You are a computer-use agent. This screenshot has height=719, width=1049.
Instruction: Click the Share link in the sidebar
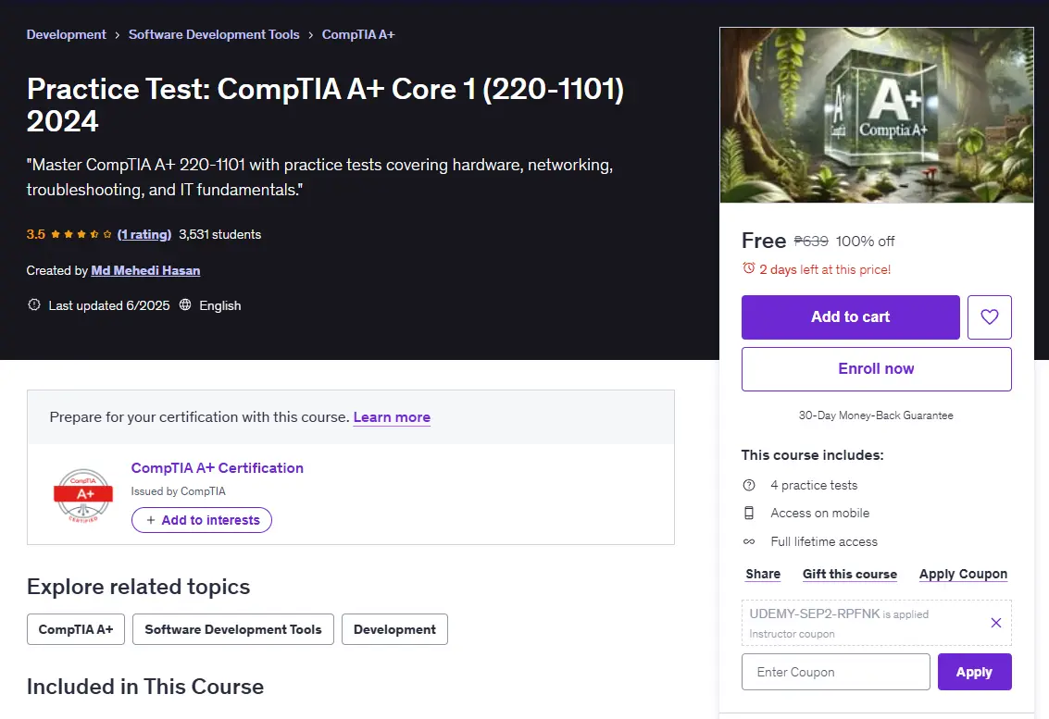click(763, 574)
